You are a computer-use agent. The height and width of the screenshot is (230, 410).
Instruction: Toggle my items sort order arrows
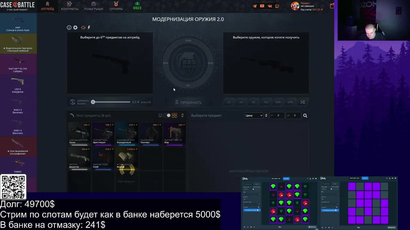tap(183, 115)
